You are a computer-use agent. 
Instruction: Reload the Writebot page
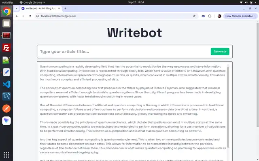tap(30, 16)
